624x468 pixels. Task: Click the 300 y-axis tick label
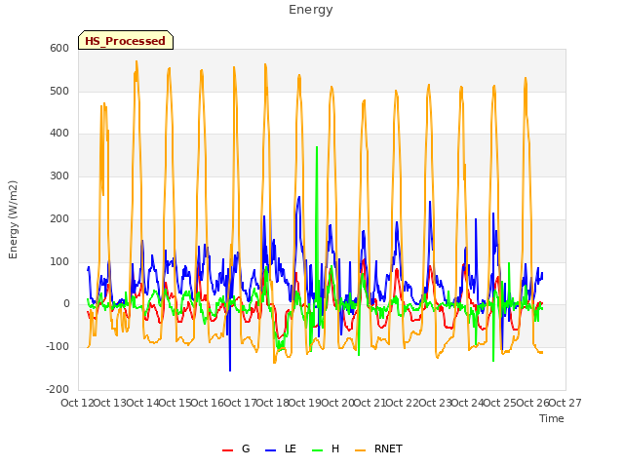click(59, 175)
